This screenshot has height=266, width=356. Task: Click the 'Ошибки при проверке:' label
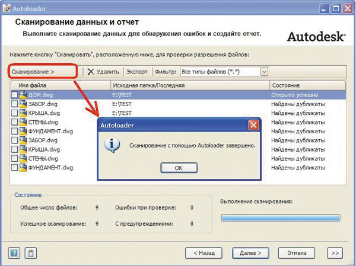145,207
